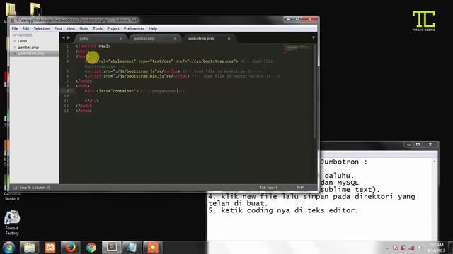Click the Jumbotron heading text in Notepad
The image size is (453, 254).
(x=344, y=162)
